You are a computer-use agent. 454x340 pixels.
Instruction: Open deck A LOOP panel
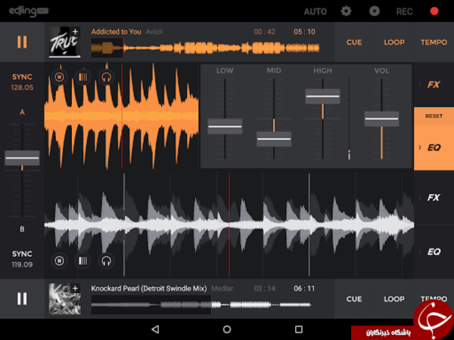pos(394,42)
